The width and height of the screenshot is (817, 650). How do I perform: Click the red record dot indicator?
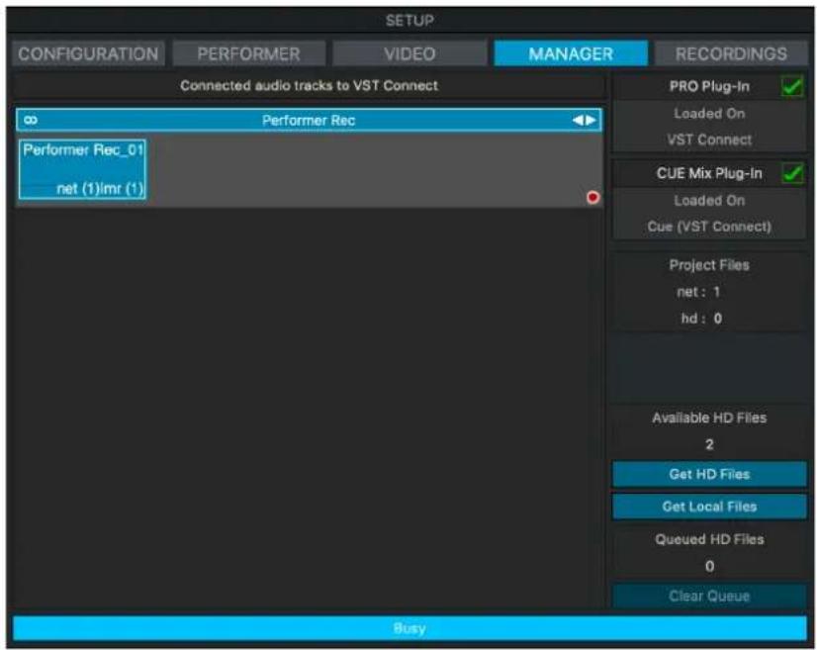click(592, 198)
